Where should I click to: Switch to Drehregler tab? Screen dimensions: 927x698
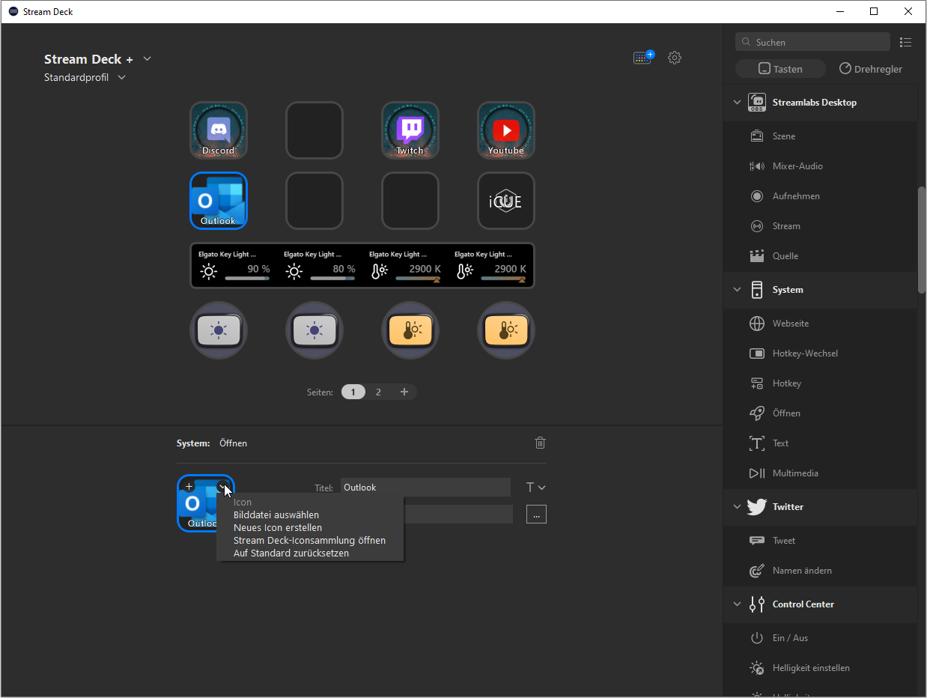(x=870, y=69)
